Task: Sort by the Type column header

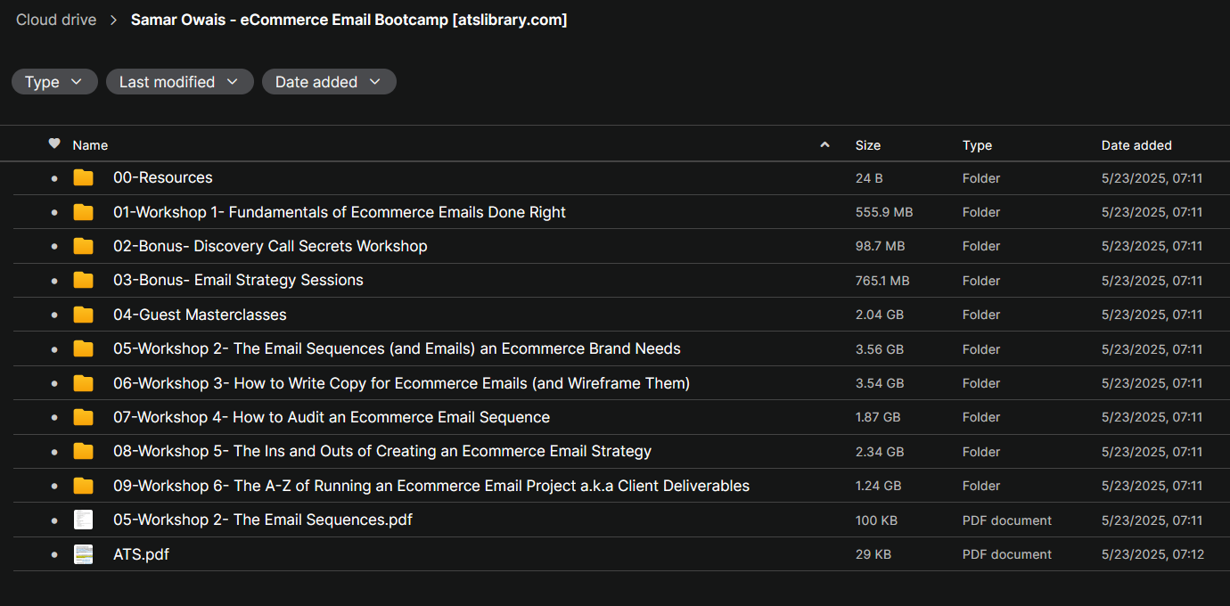Action: pos(977,145)
